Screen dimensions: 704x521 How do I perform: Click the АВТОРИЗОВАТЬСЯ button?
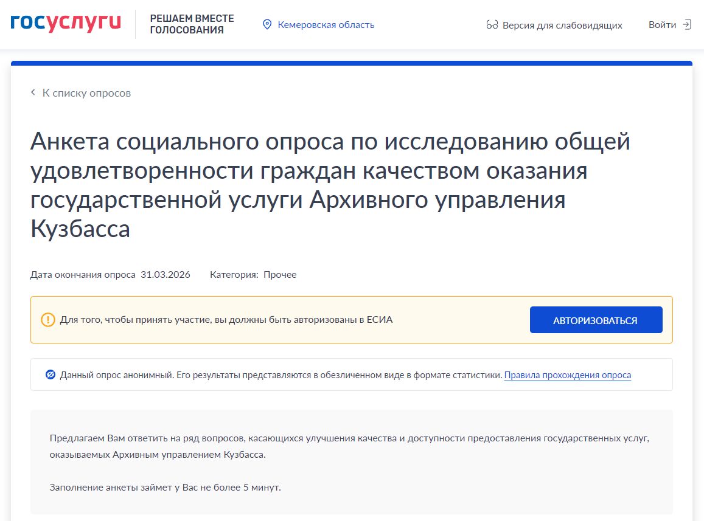tap(596, 319)
